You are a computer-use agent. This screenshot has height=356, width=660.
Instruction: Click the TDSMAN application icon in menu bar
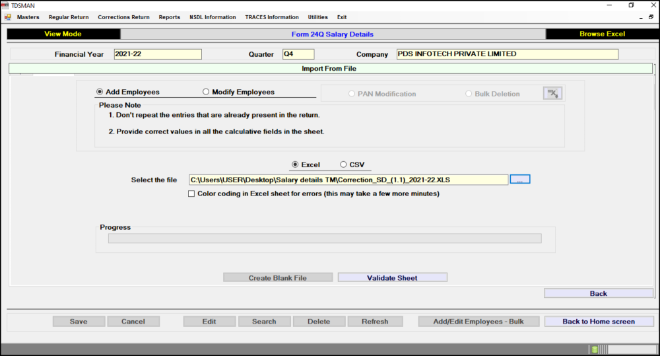7,17
